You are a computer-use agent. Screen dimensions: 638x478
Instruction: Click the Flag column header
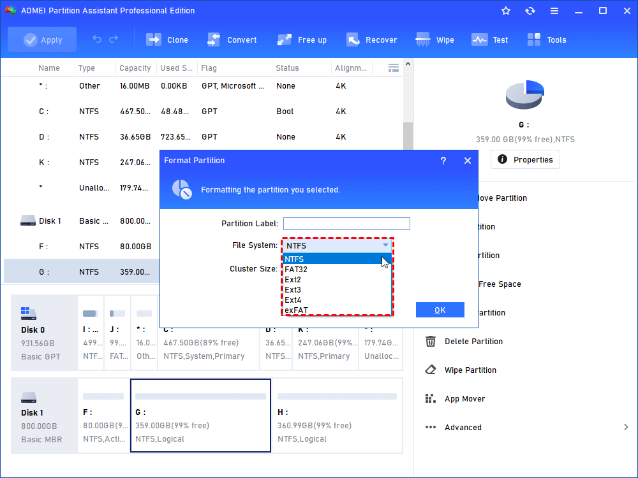tap(209, 68)
